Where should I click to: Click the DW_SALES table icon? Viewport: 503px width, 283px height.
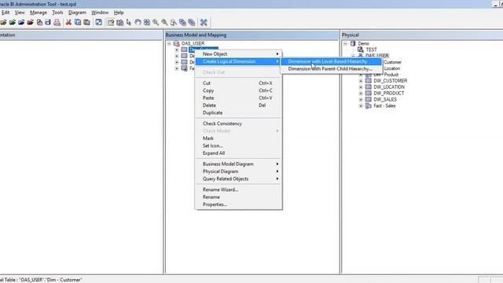(369, 100)
